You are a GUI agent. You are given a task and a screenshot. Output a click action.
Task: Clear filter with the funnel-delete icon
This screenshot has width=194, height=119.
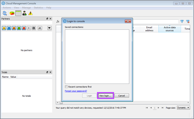188,22
